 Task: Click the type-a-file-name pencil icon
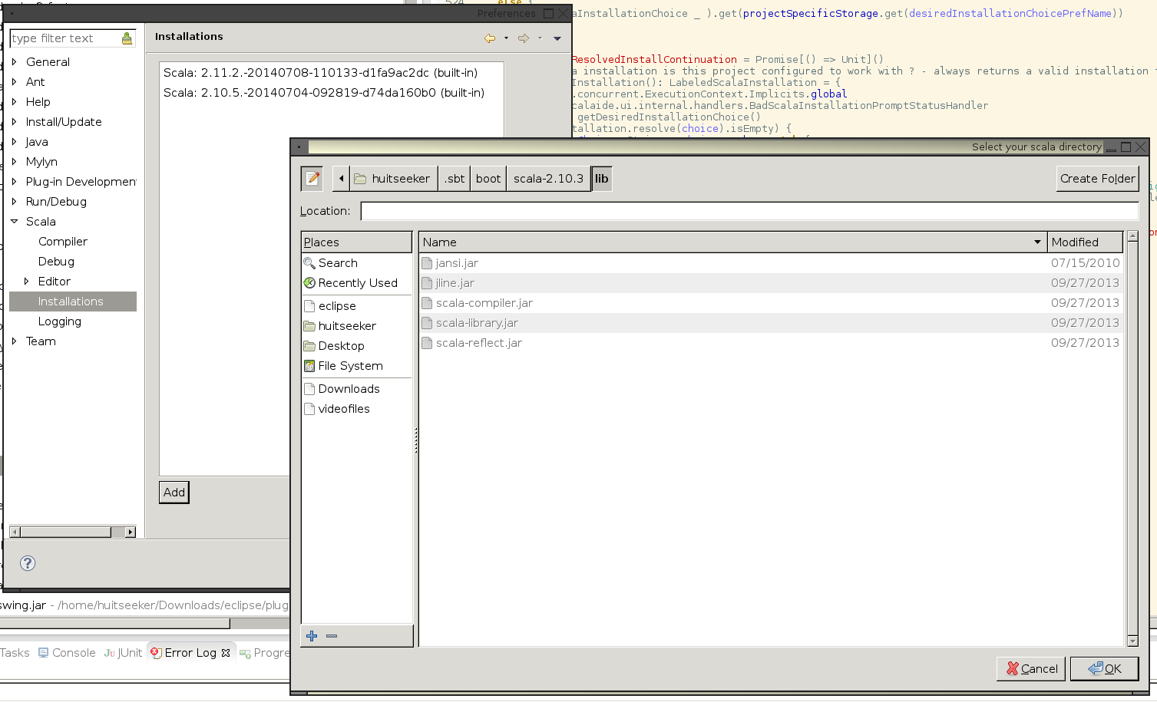coord(312,179)
